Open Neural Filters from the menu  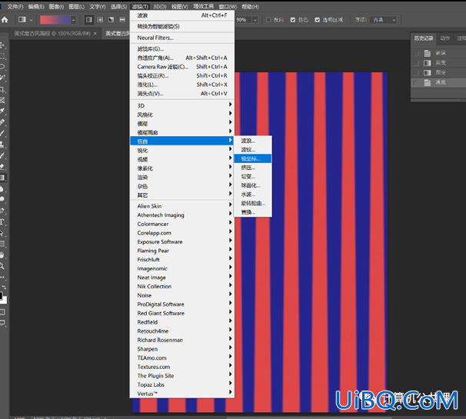pos(182,38)
